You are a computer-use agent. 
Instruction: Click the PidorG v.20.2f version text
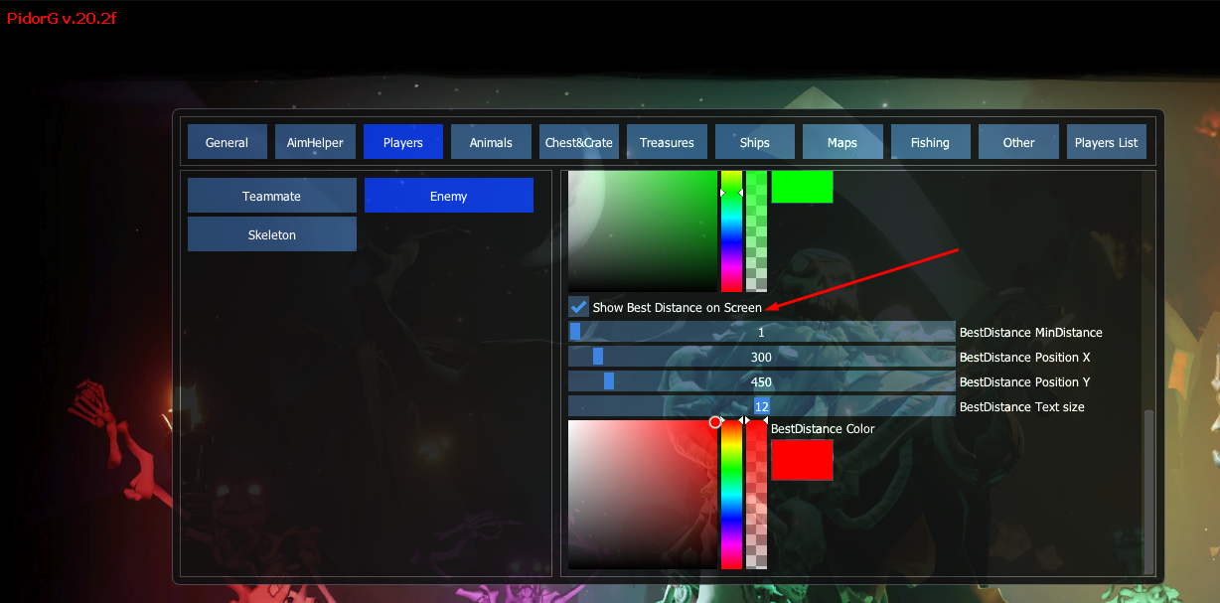[x=62, y=19]
